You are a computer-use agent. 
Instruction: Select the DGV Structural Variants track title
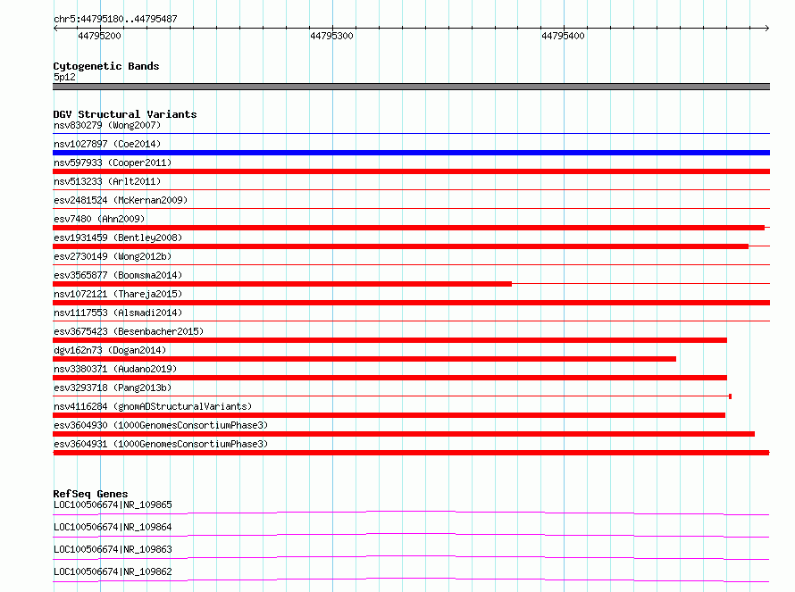(125, 114)
